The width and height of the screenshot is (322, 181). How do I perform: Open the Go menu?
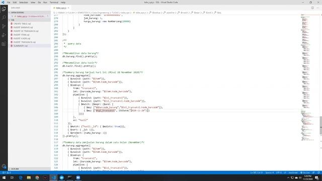click(x=39, y=2)
